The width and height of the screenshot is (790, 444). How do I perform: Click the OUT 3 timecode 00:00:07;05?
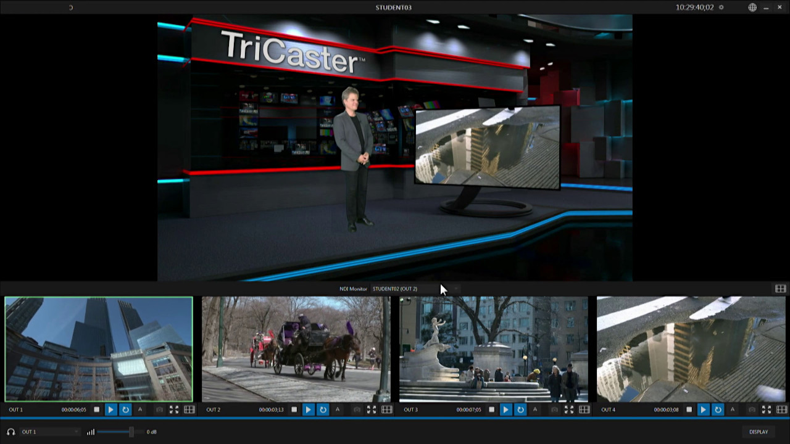pyautogui.click(x=469, y=409)
